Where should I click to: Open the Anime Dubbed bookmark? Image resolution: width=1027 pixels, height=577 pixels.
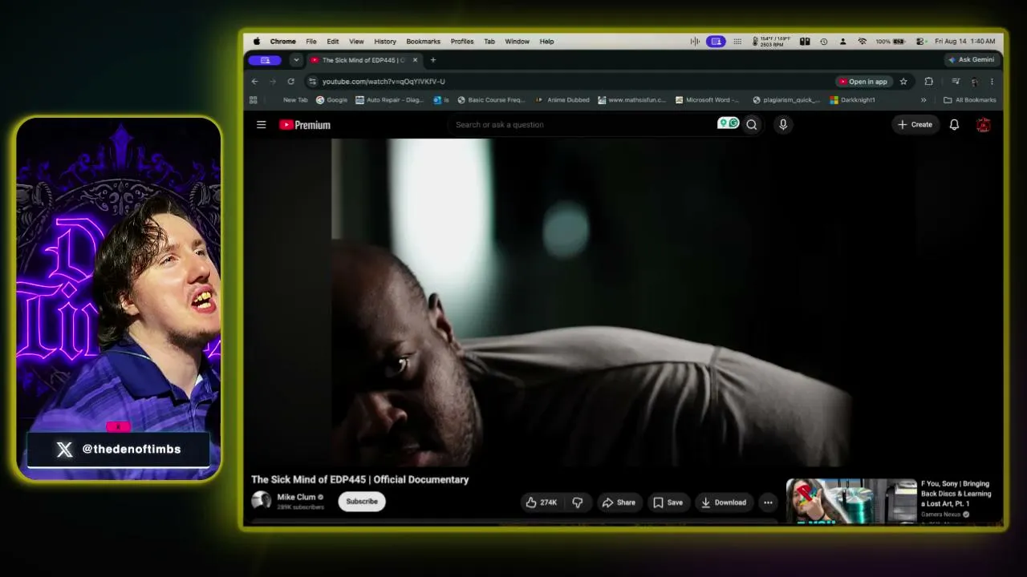tap(562, 100)
